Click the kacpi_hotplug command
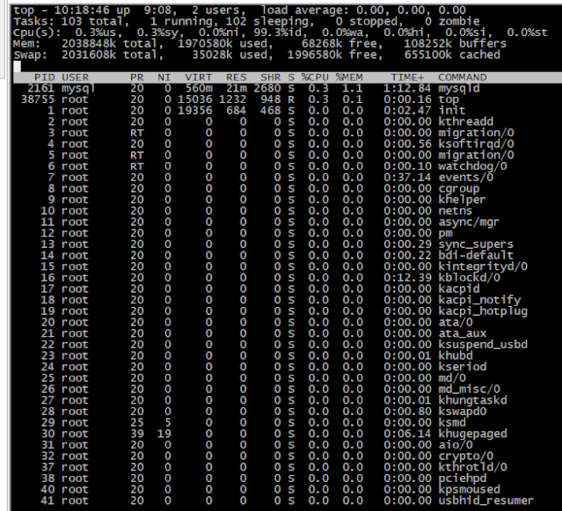This screenshot has height=511, width=562. (x=483, y=311)
